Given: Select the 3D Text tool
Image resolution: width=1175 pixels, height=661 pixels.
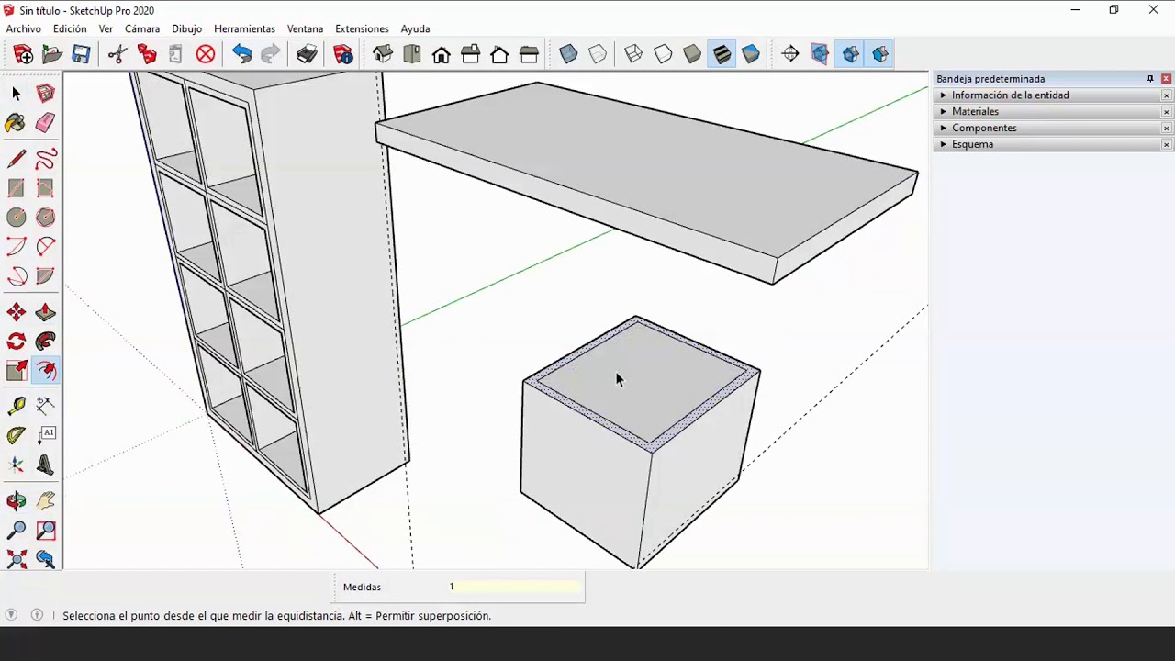Looking at the screenshot, I should click(x=45, y=465).
